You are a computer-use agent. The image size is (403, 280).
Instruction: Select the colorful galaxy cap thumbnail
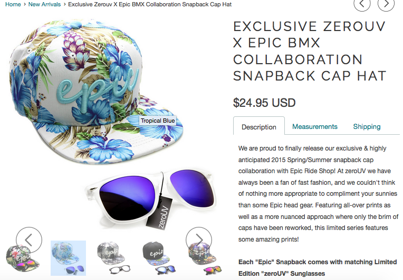204,258
